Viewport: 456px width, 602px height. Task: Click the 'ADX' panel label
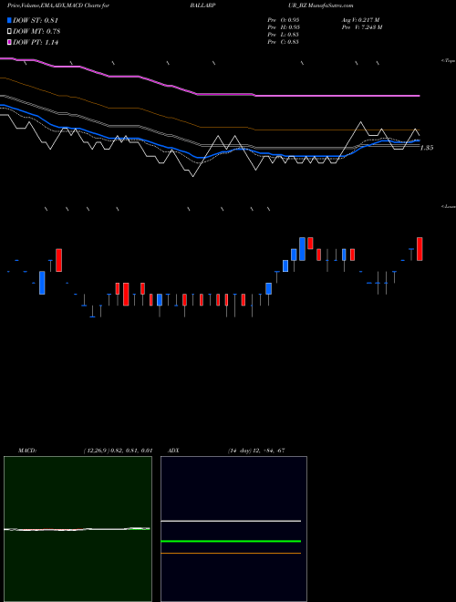(x=173, y=451)
